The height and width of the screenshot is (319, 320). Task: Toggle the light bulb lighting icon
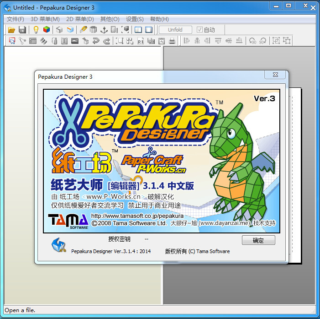click(36, 30)
